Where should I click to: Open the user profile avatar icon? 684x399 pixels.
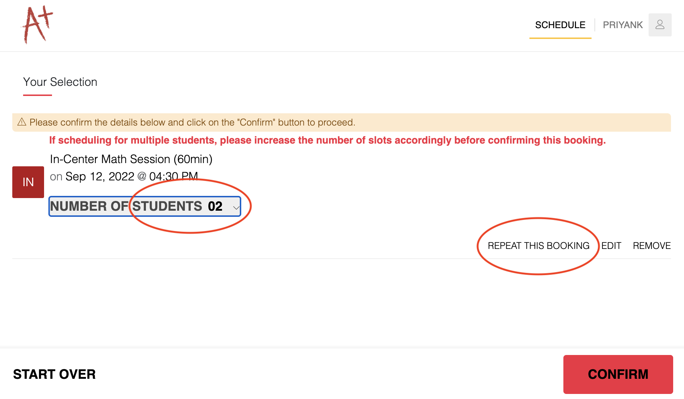pyautogui.click(x=660, y=25)
